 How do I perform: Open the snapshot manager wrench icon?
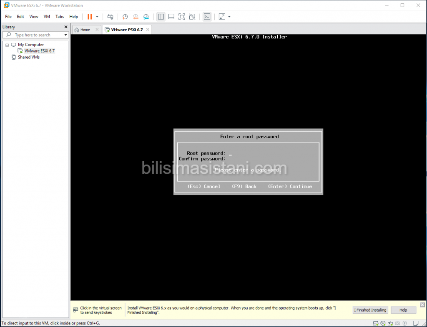(x=146, y=17)
